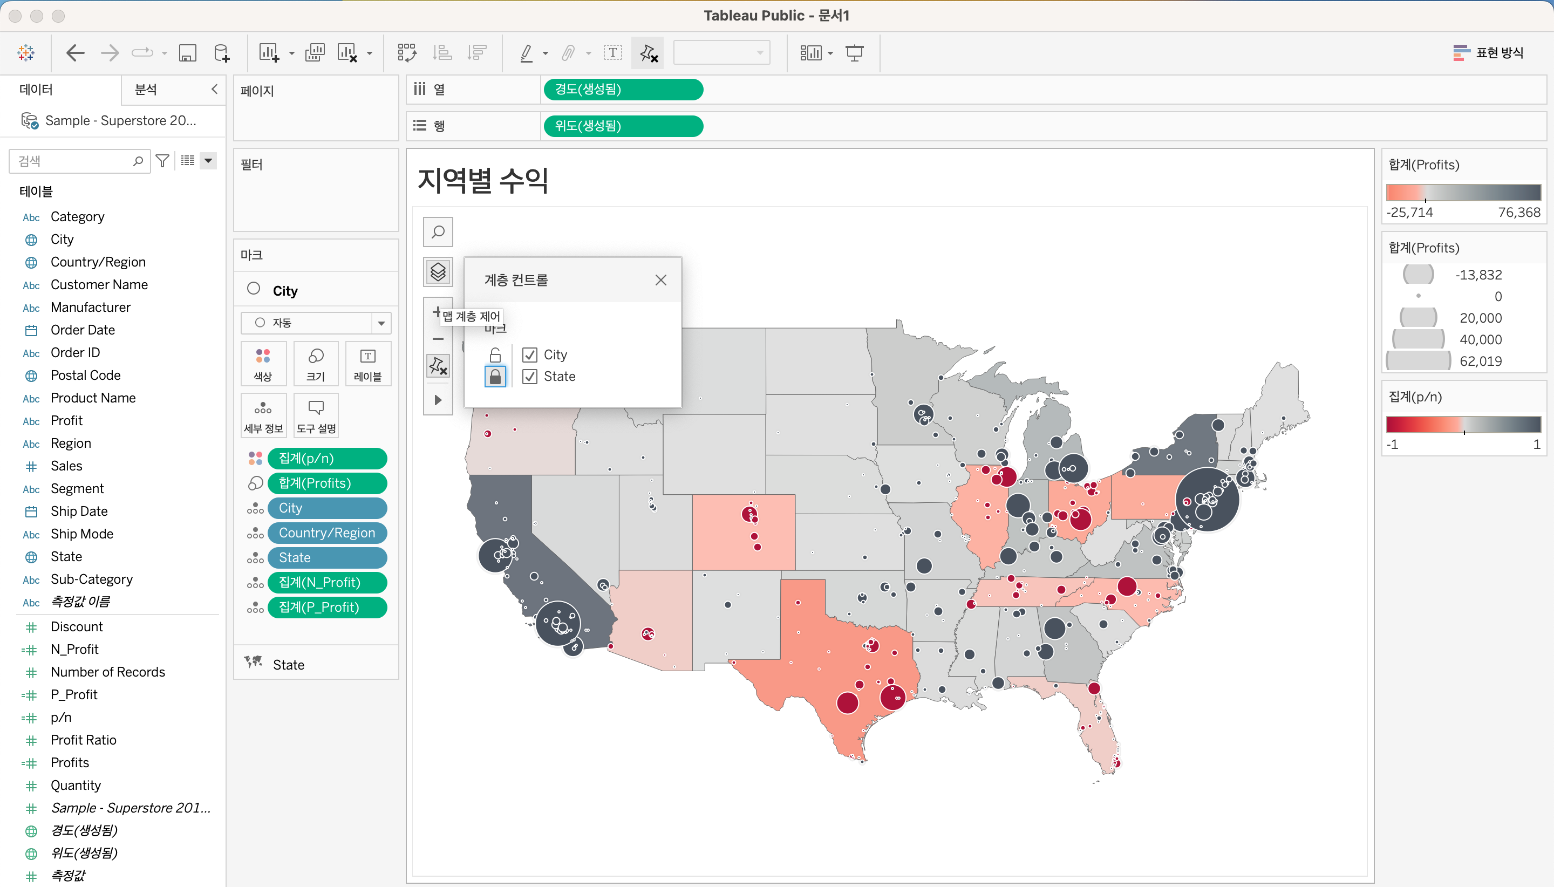Screen dimensions: 1554x887
Task: Expand the map tools arrow flyout
Action: click(x=438, y=400)
